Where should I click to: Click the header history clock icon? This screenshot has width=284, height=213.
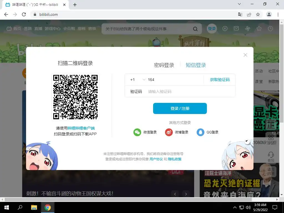point(270,29)
